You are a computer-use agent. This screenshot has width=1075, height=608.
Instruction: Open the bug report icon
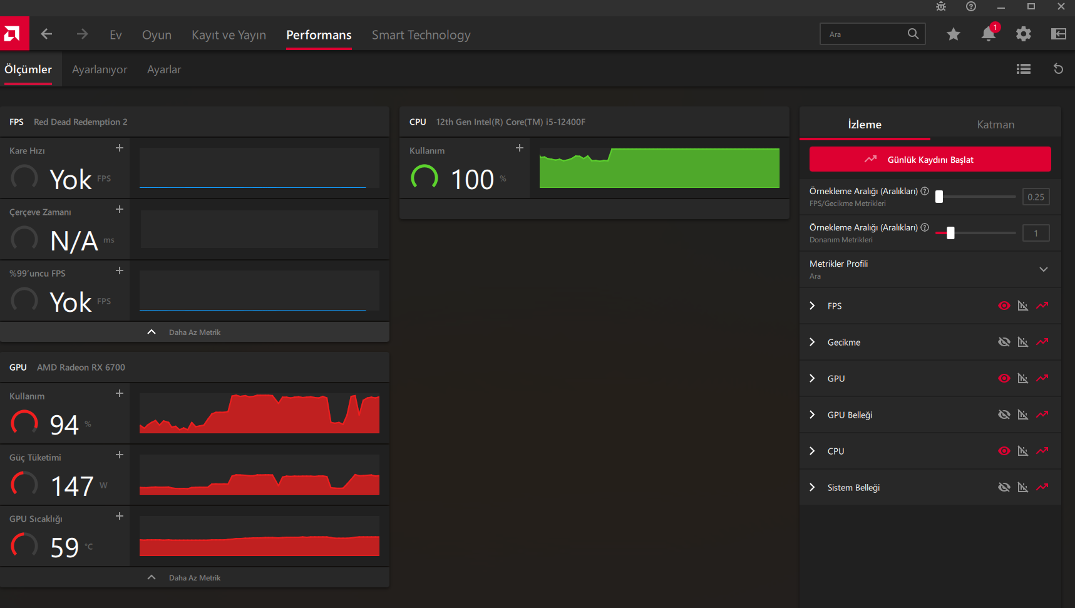coord(940,7)
